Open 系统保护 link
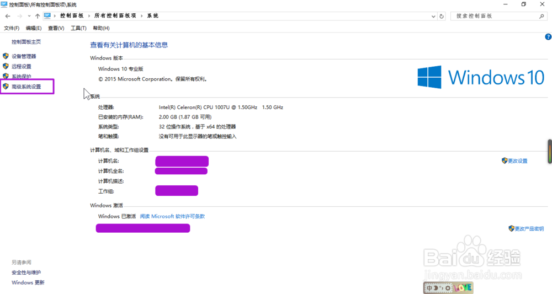Viewport: 552px width, 294px height. point(21,76)
